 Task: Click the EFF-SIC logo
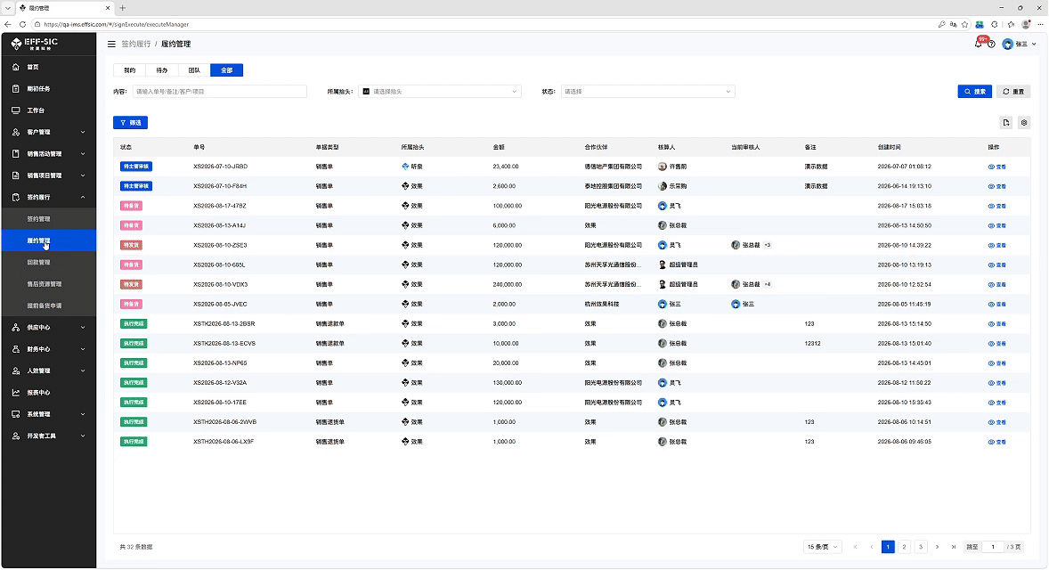(x=35, y=44)
